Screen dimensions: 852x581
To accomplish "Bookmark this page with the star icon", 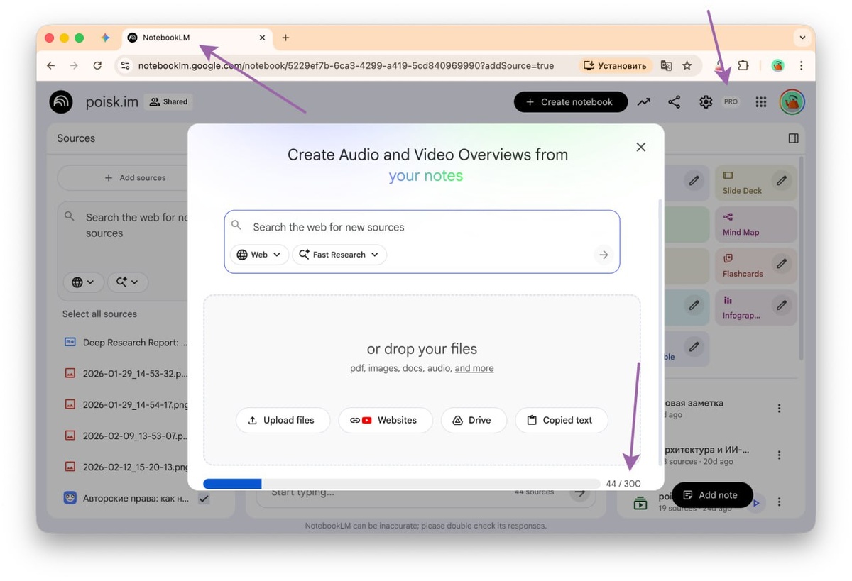I will [687, 65].
